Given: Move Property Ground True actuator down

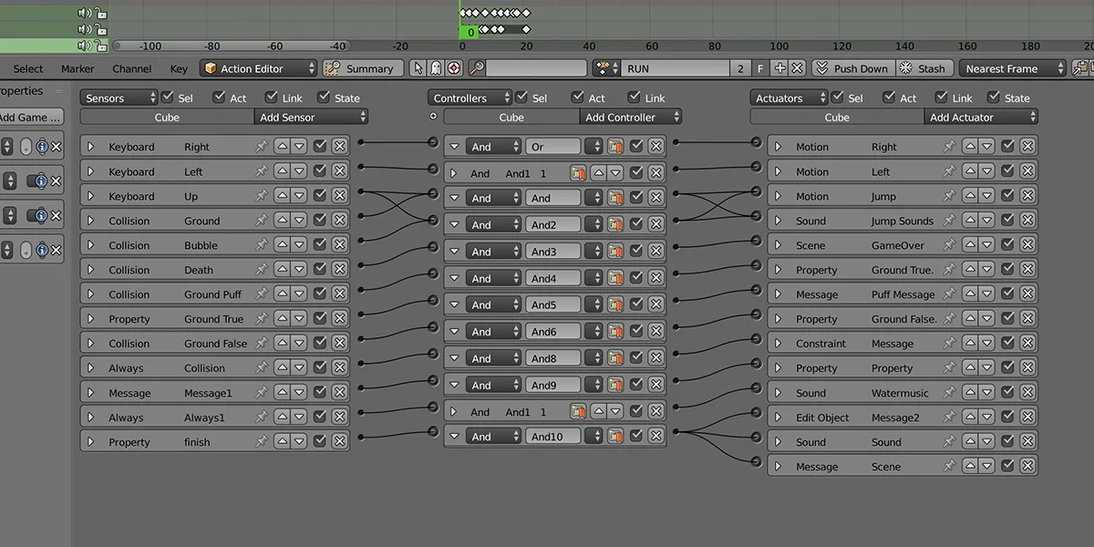Looking at the screenshot, I should point(986,269).
